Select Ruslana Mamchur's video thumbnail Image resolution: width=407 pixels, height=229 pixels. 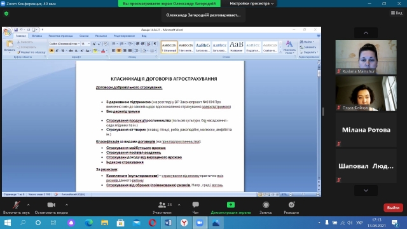coord(366,57)
